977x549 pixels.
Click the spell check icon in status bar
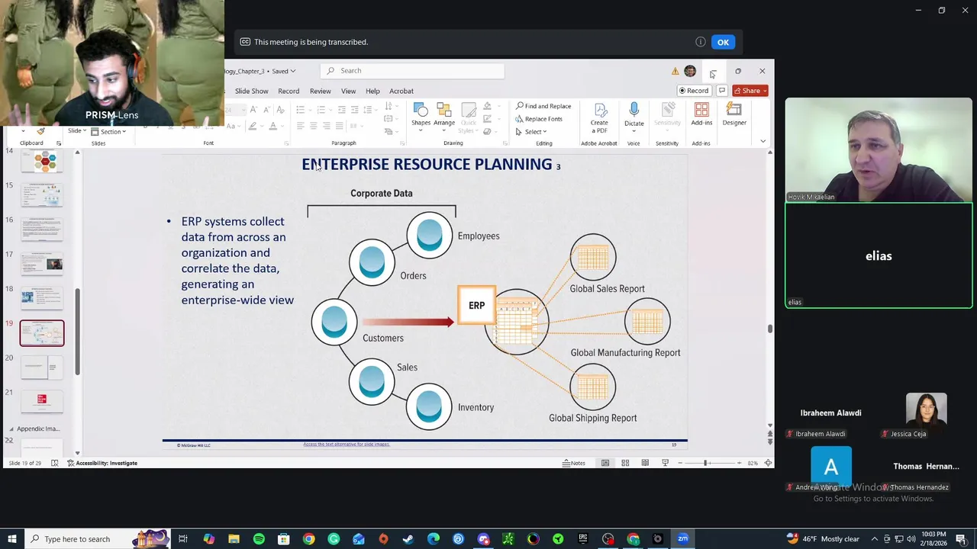click(x=54, y=463)
